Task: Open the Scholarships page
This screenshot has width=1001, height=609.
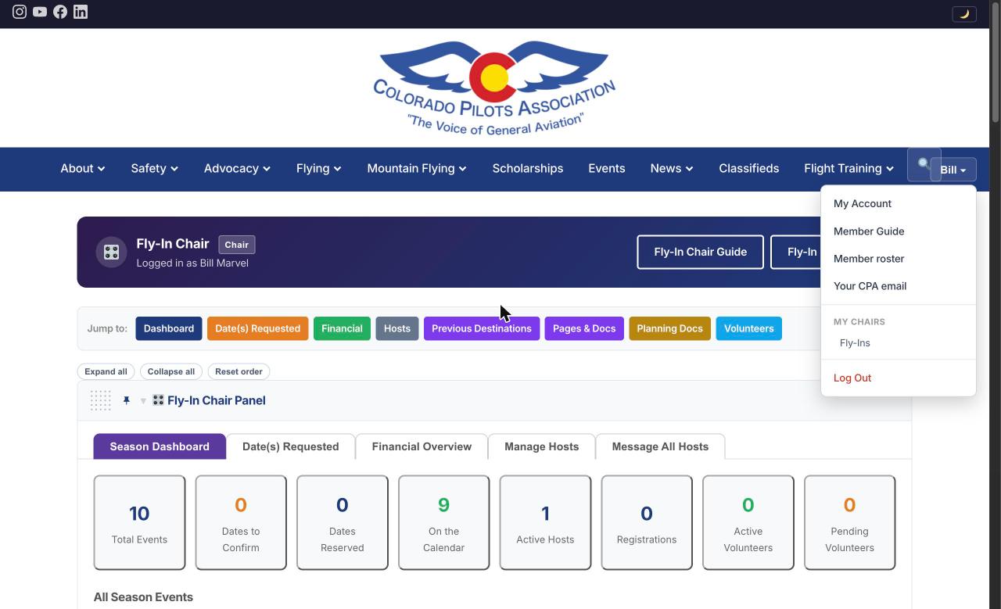Action: [x=528, y=168]
